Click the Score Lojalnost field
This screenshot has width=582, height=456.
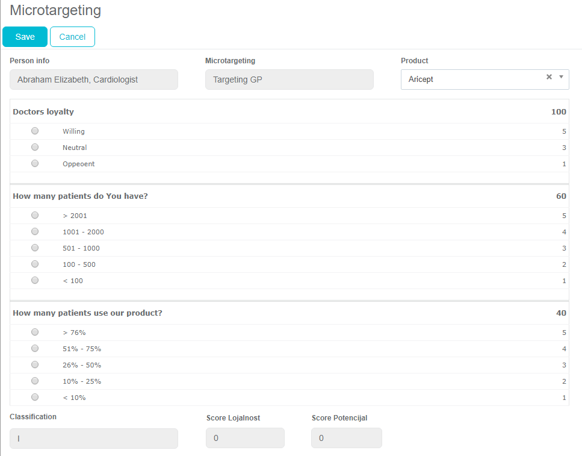[245, 439]
